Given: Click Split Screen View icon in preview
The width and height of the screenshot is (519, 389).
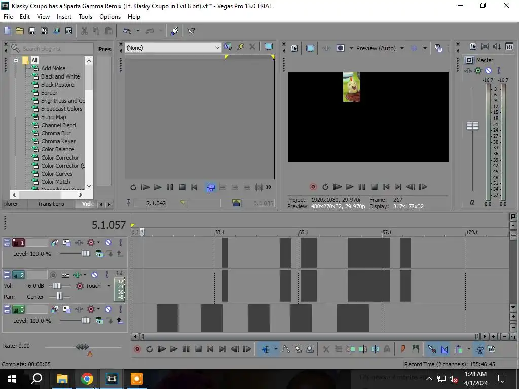Looking at the screenshot, I should click(340, 48).
